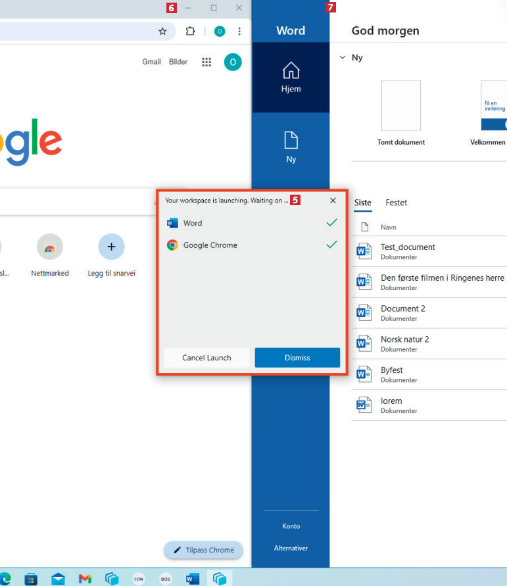Open Gmail from the Windows taskbar
The height and width of the screenshot is (586, 507).
[x=85, y=579]
